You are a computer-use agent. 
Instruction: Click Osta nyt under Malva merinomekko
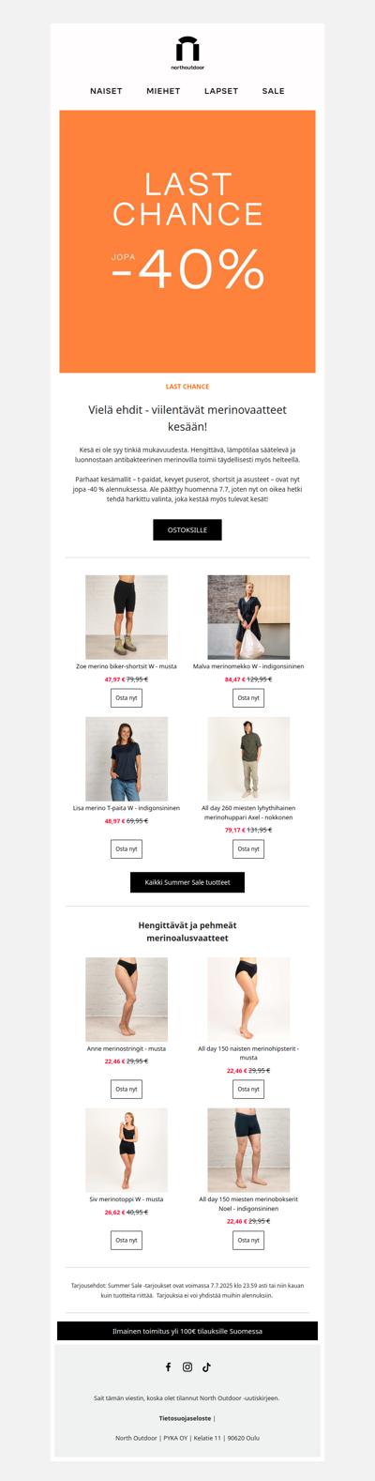tap(248, 697)
